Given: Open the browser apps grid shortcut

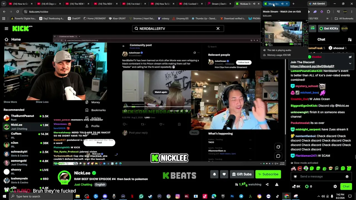Looking at the screenshot, I should click(4, 19).
